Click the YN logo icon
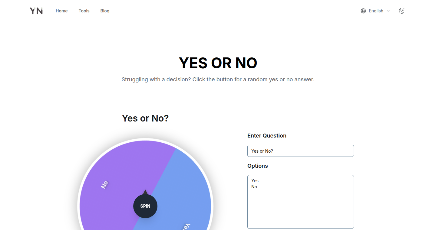This screenshot has width=436, height=230. pos(36,11)
